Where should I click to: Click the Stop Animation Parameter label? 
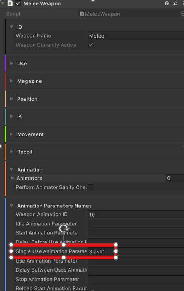click(47, 279)
